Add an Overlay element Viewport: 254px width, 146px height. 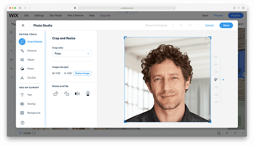coord(22,104)
